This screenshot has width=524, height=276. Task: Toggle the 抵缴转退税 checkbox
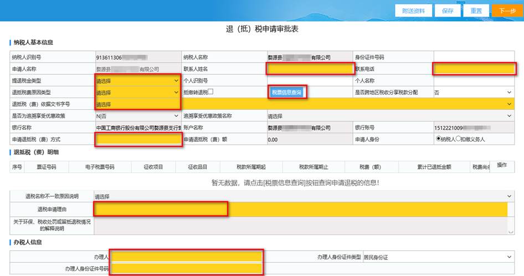[210, 92]
